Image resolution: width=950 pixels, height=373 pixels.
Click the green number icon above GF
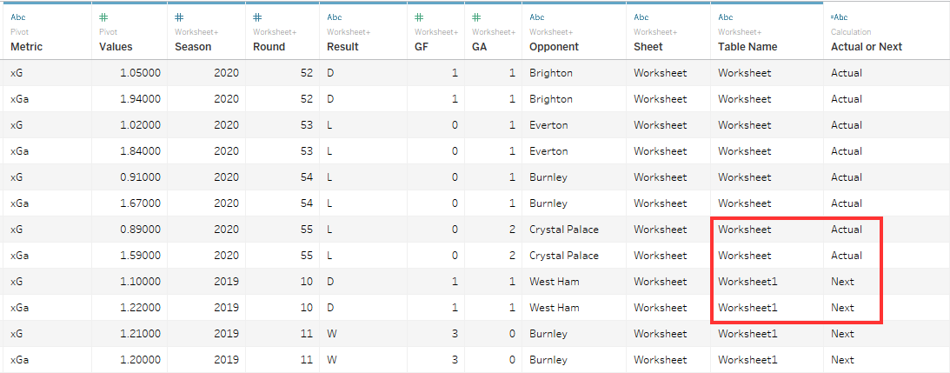(419, 17)
